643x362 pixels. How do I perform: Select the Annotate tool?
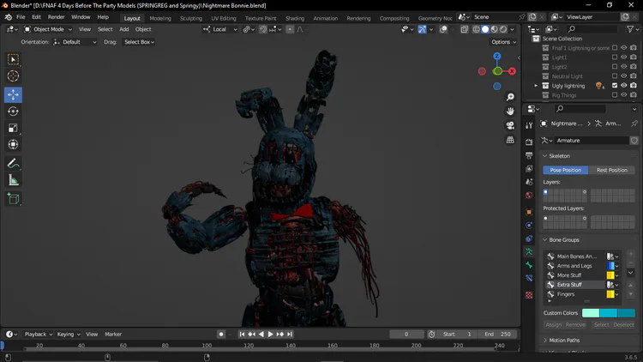(x=13, y=163)
